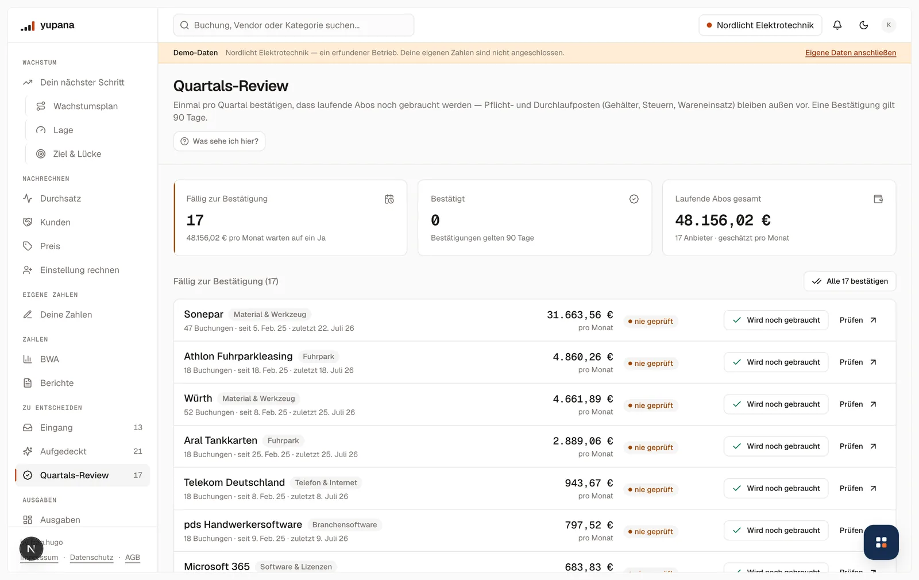
Task: Click the yupana logo
Action: pyautogui.click(x=48, y=25)
